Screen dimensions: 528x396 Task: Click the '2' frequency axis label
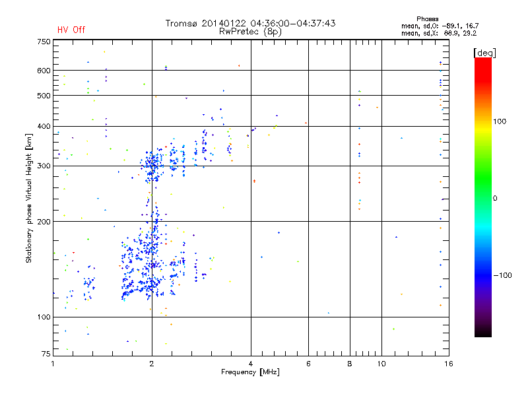[152, 364]
